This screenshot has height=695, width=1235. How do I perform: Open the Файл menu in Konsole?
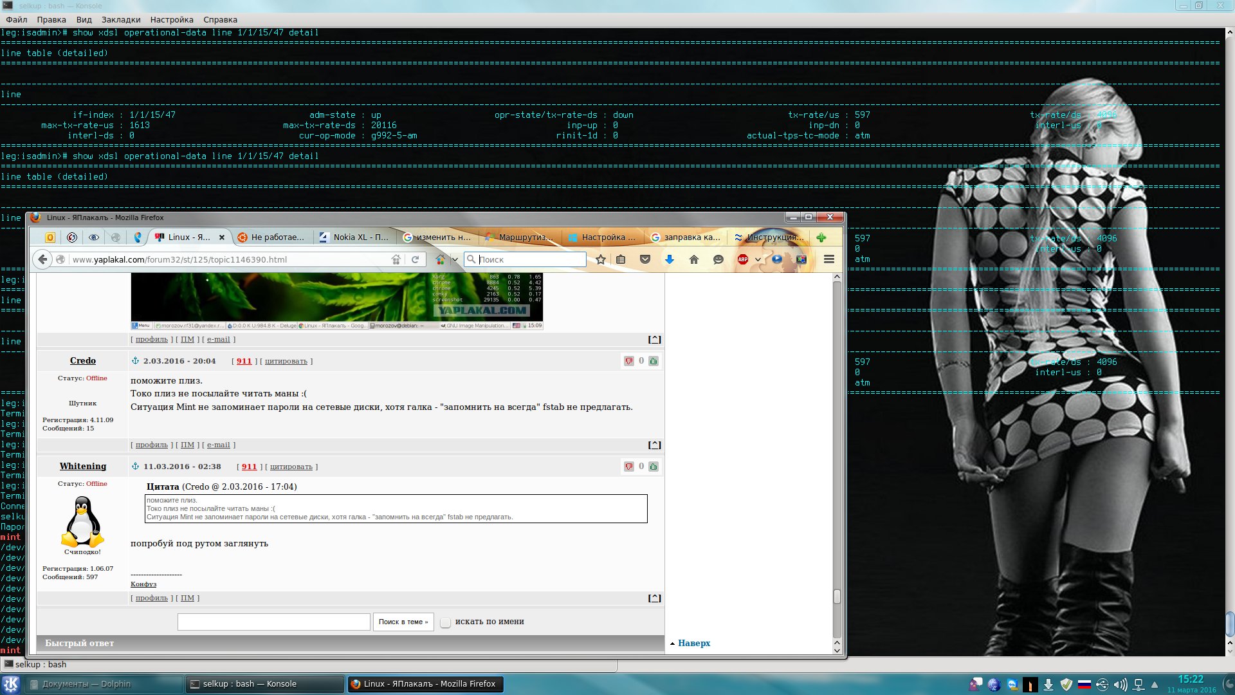point(17,20)
